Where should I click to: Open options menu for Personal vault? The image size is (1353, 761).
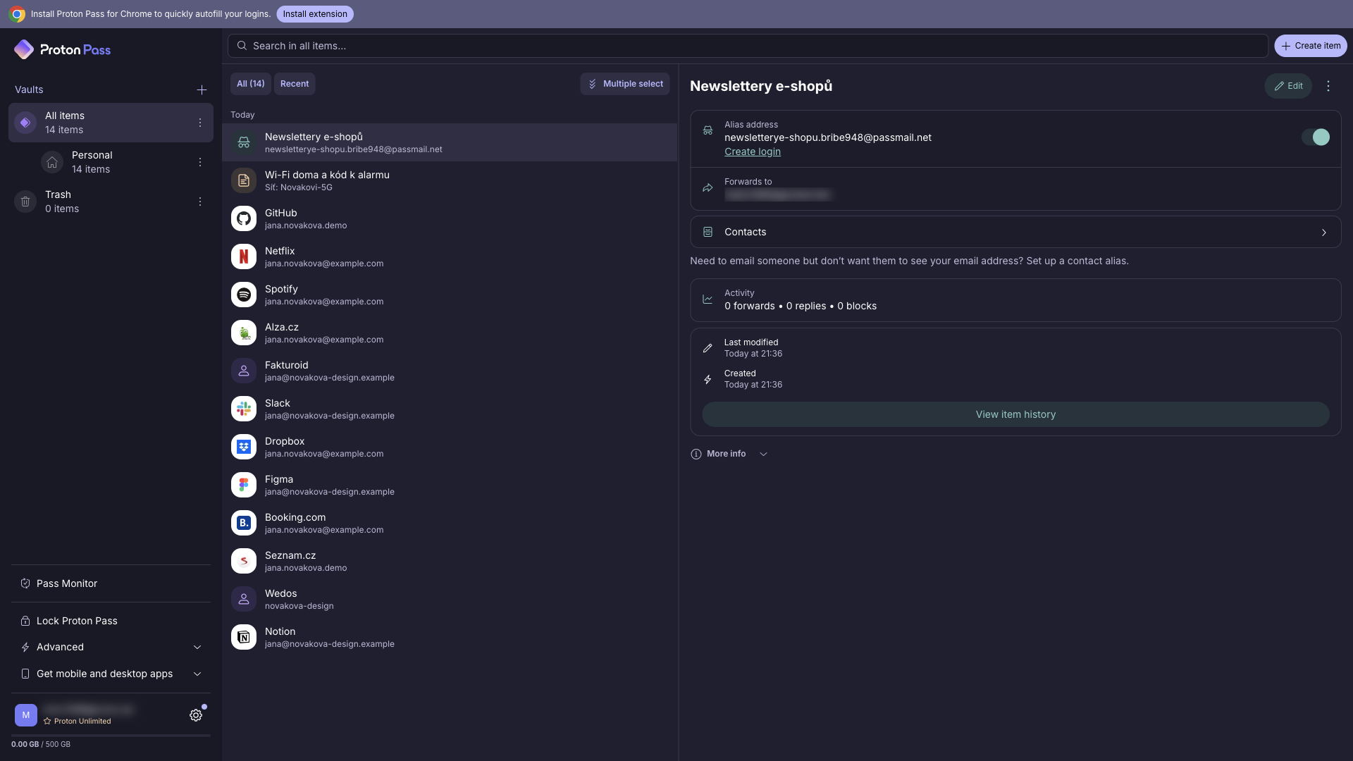[200, 162]
